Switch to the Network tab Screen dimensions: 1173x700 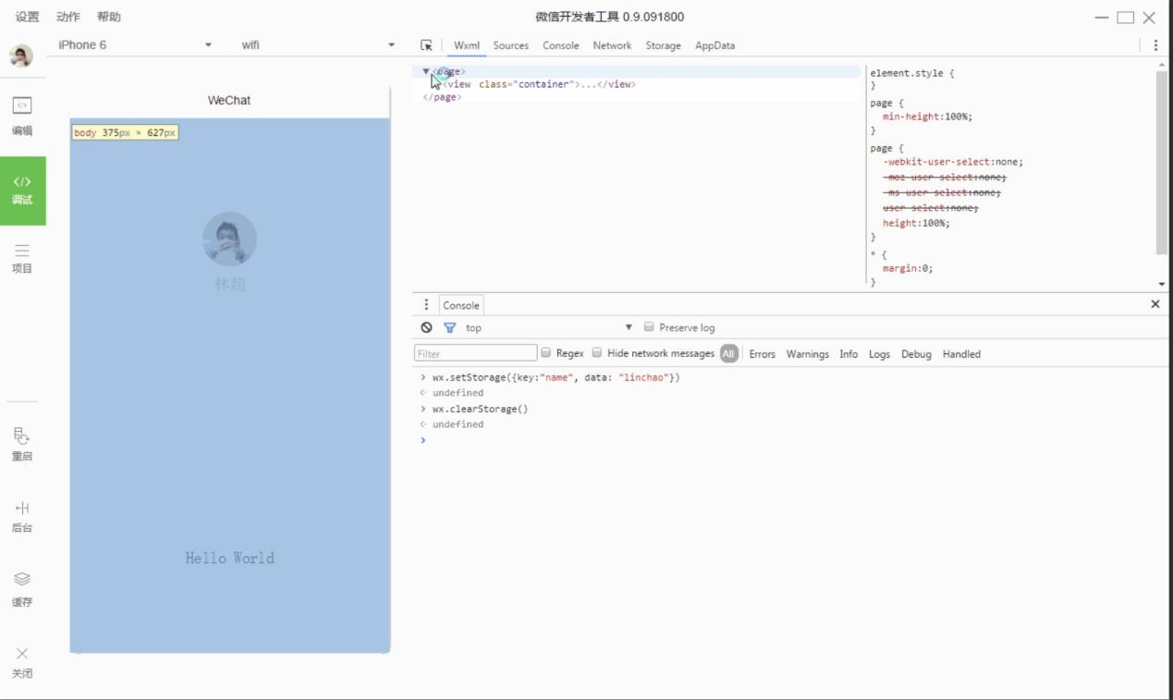612,45
